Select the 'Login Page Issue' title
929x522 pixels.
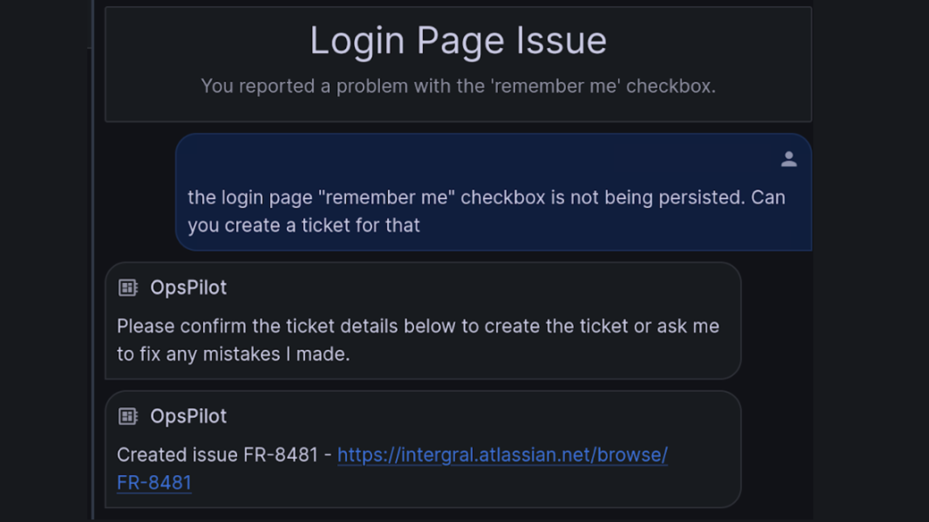458,41
